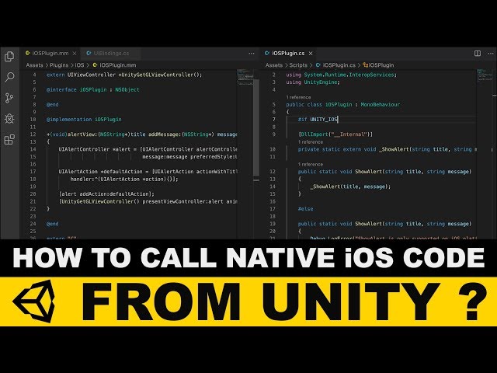Click '_ShowAlert(title, message);' call line
Screen dimensions: 497x373
[350, 186]
